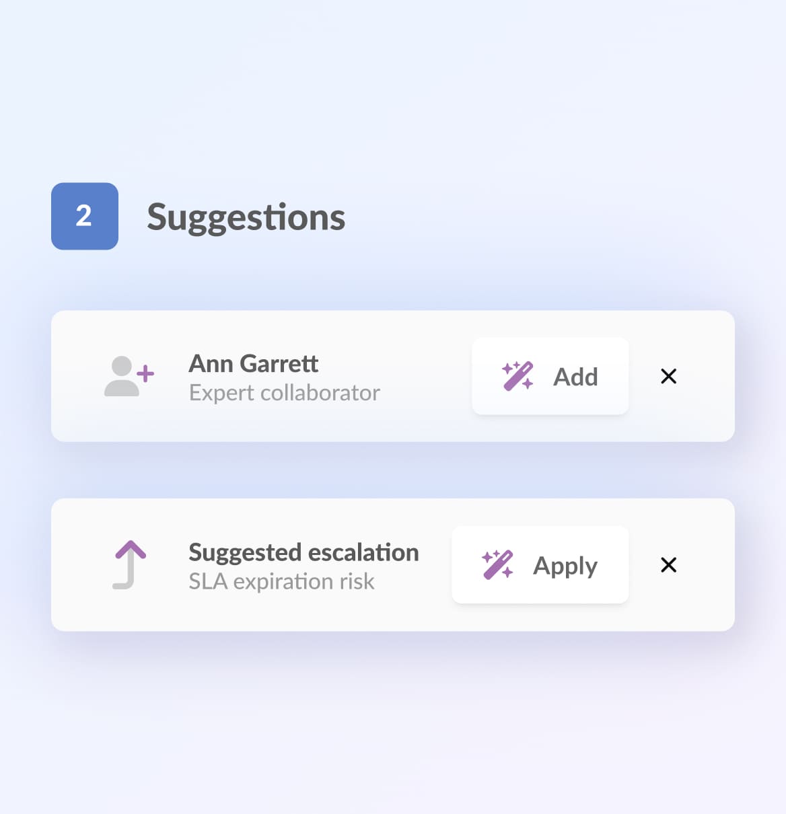Viewport: 786px width, 814px height.
Task: Click the SLA expiration risk text
Action: click(281, 581)
